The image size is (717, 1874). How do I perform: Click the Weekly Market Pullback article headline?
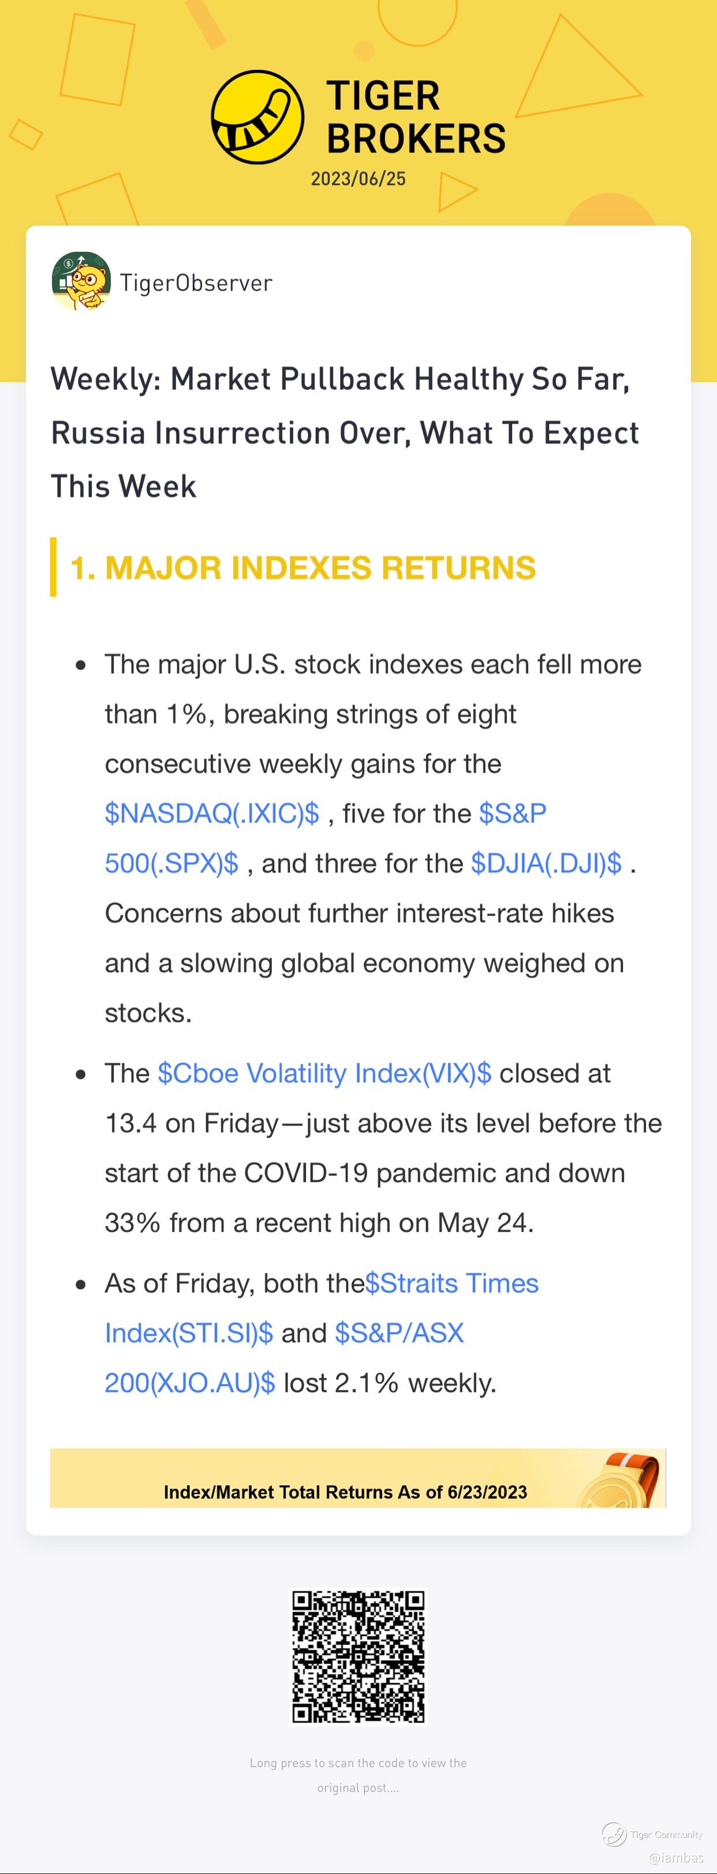coord(345,433)
